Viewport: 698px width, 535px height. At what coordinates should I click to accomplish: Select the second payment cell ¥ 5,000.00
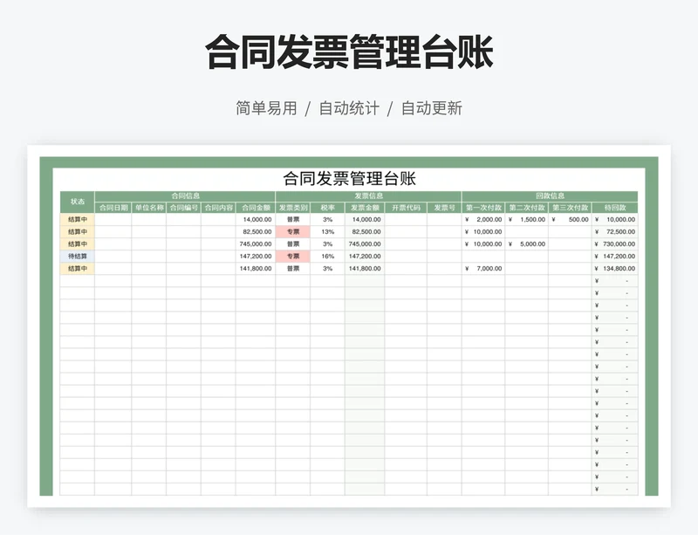click(527, 244)
